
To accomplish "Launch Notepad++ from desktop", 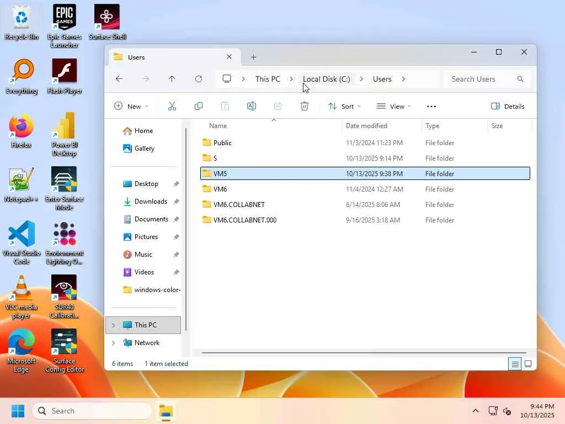I will (x=22, y=184).
